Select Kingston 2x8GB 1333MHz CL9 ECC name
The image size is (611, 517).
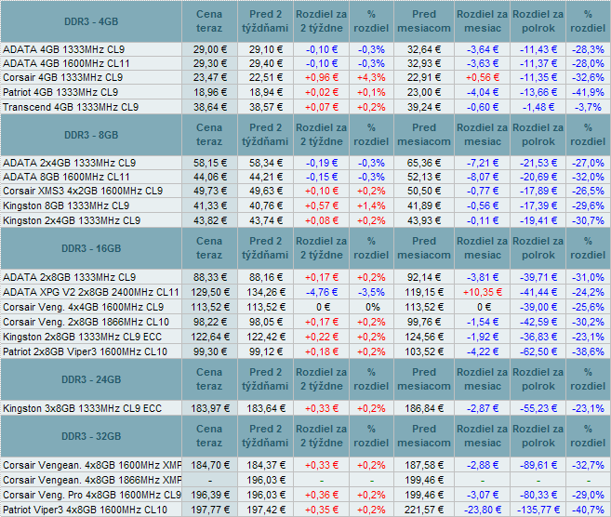coord(82,337)
